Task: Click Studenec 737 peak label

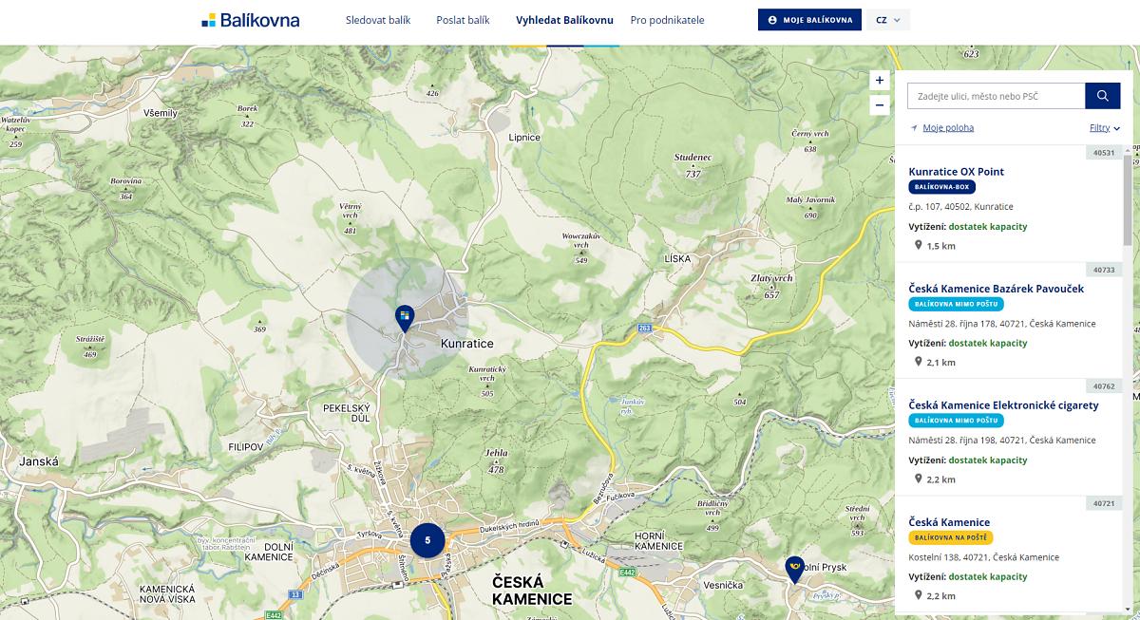Action: [693, 164]
